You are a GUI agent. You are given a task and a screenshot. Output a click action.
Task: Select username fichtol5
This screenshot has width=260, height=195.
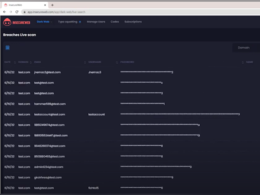93,188
